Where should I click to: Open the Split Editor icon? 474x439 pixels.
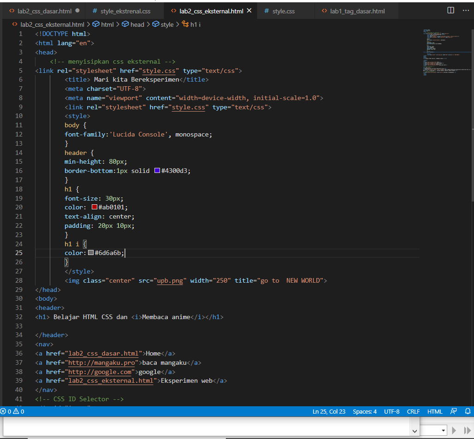(x=450, y=10)
